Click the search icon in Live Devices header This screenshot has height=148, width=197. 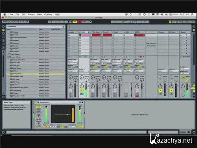coord(64,26)
